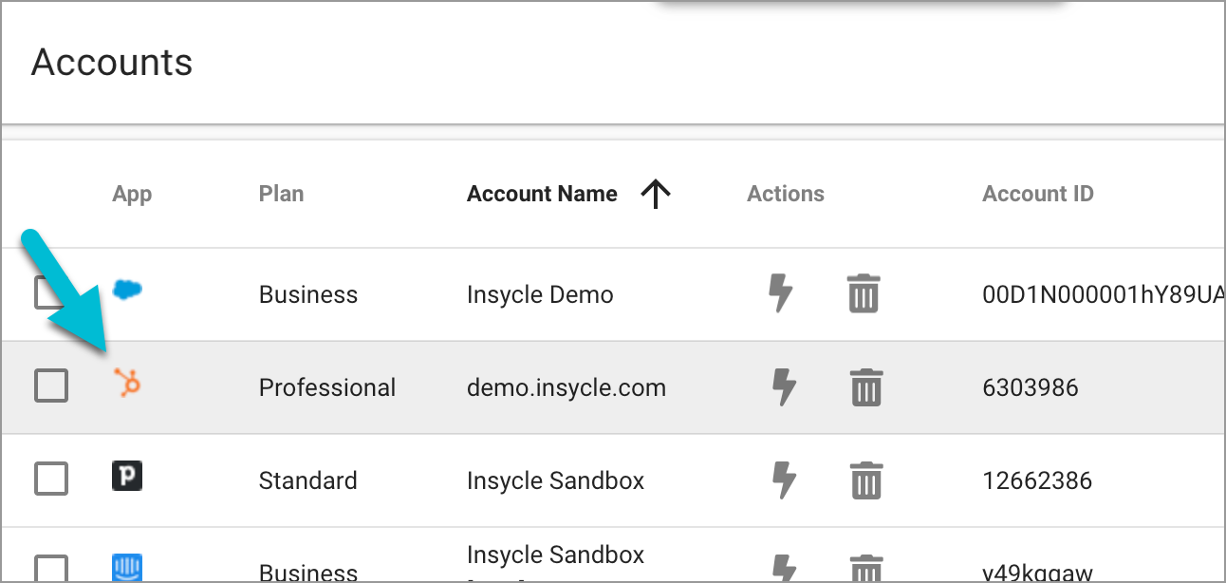Tick the checkbox for Insycle Sandbox Standard
The image size is (1226, 583).
click(x=50, y=479)
